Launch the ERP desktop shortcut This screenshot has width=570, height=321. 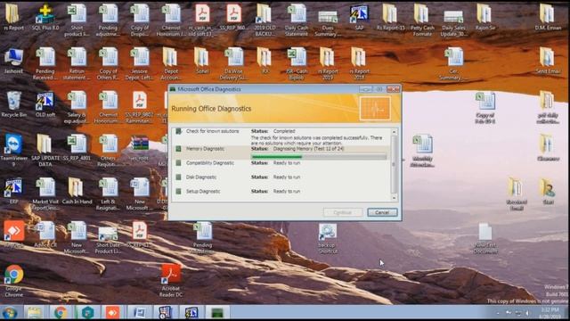pyautogui.click(x=13, y=191)
